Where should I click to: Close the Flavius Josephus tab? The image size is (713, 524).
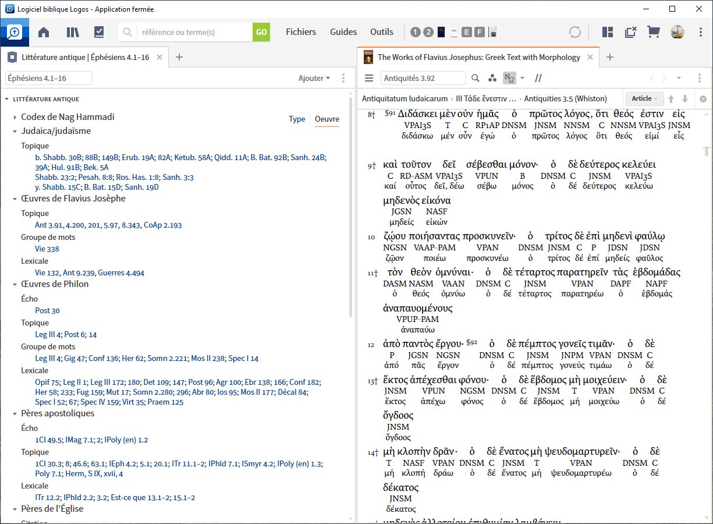[x=590, y=57]
